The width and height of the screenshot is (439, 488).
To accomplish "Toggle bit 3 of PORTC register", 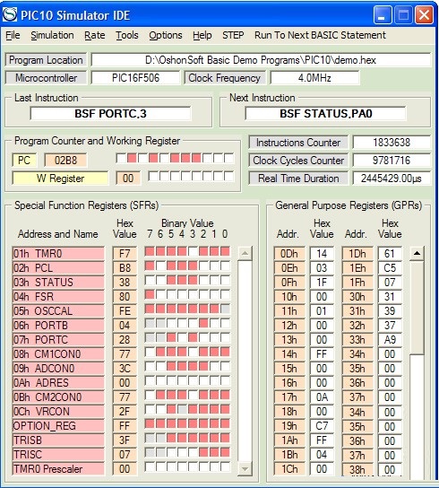I will (x=193, y=337).
